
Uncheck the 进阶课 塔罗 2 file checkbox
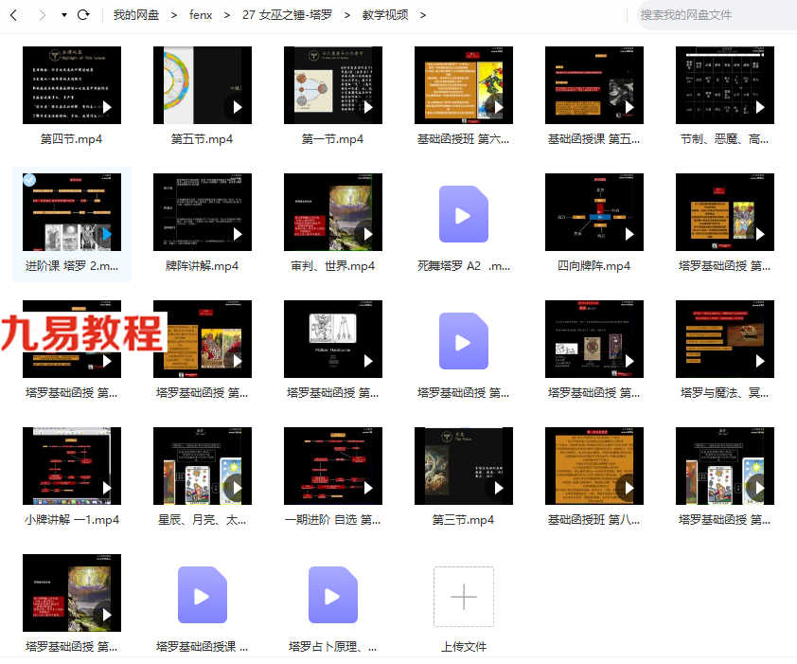pos(29,180)
